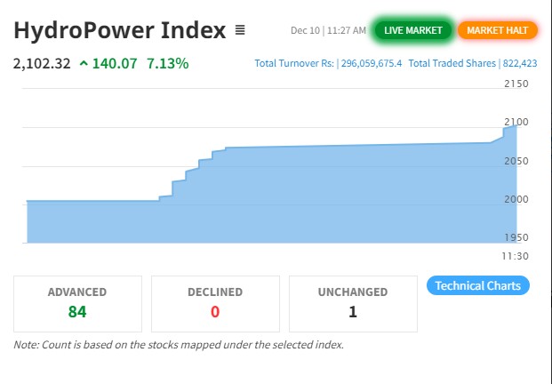Click the green up-arrow change indicator
552x384 pixels.
[x=84, y=64]
